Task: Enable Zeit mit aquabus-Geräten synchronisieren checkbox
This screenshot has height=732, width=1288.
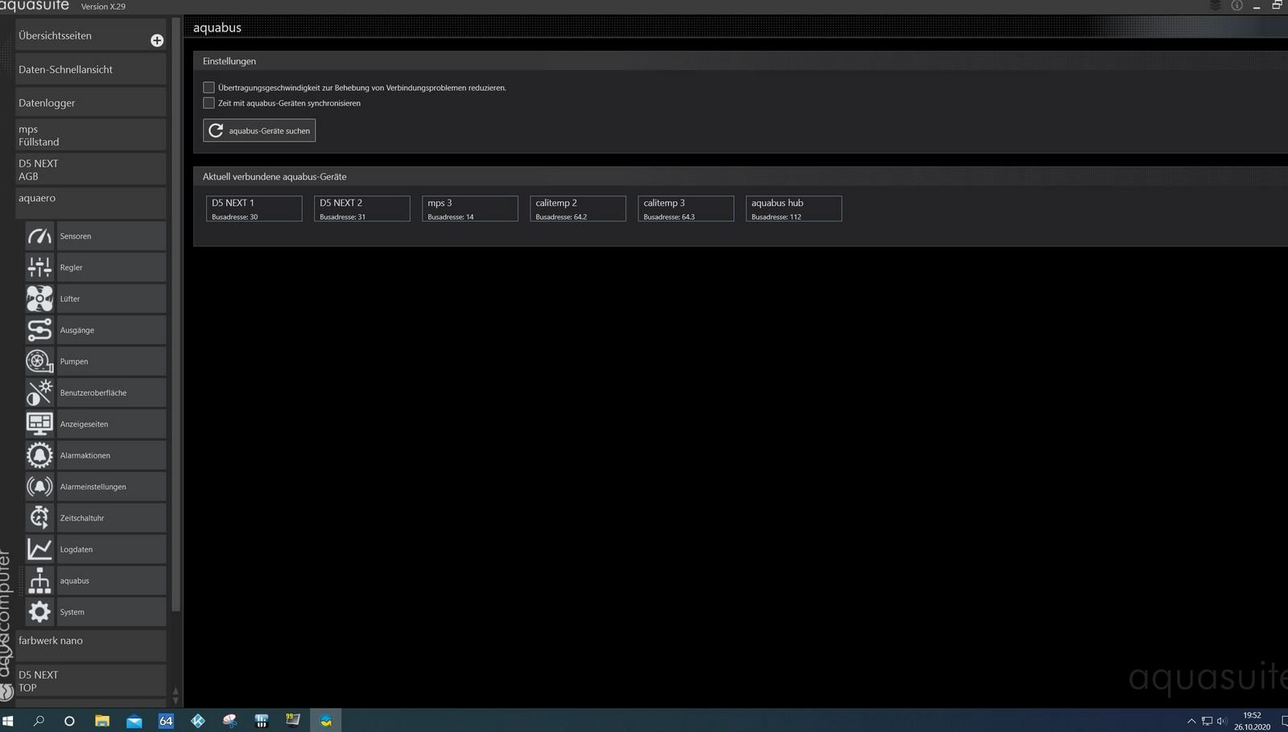Action: 208,103
